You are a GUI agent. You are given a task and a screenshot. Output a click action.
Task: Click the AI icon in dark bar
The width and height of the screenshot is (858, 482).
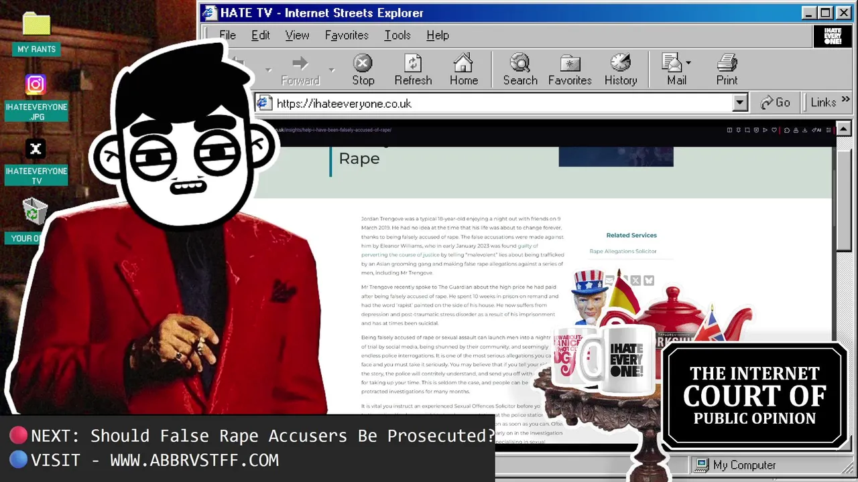(x=816, y=130)
